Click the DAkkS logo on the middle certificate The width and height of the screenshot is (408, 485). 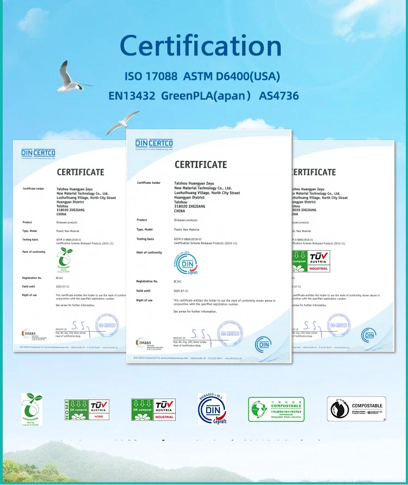149,344
